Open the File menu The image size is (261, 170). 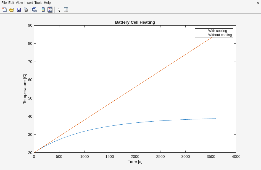pyautogui.click(x=4, y=3)
